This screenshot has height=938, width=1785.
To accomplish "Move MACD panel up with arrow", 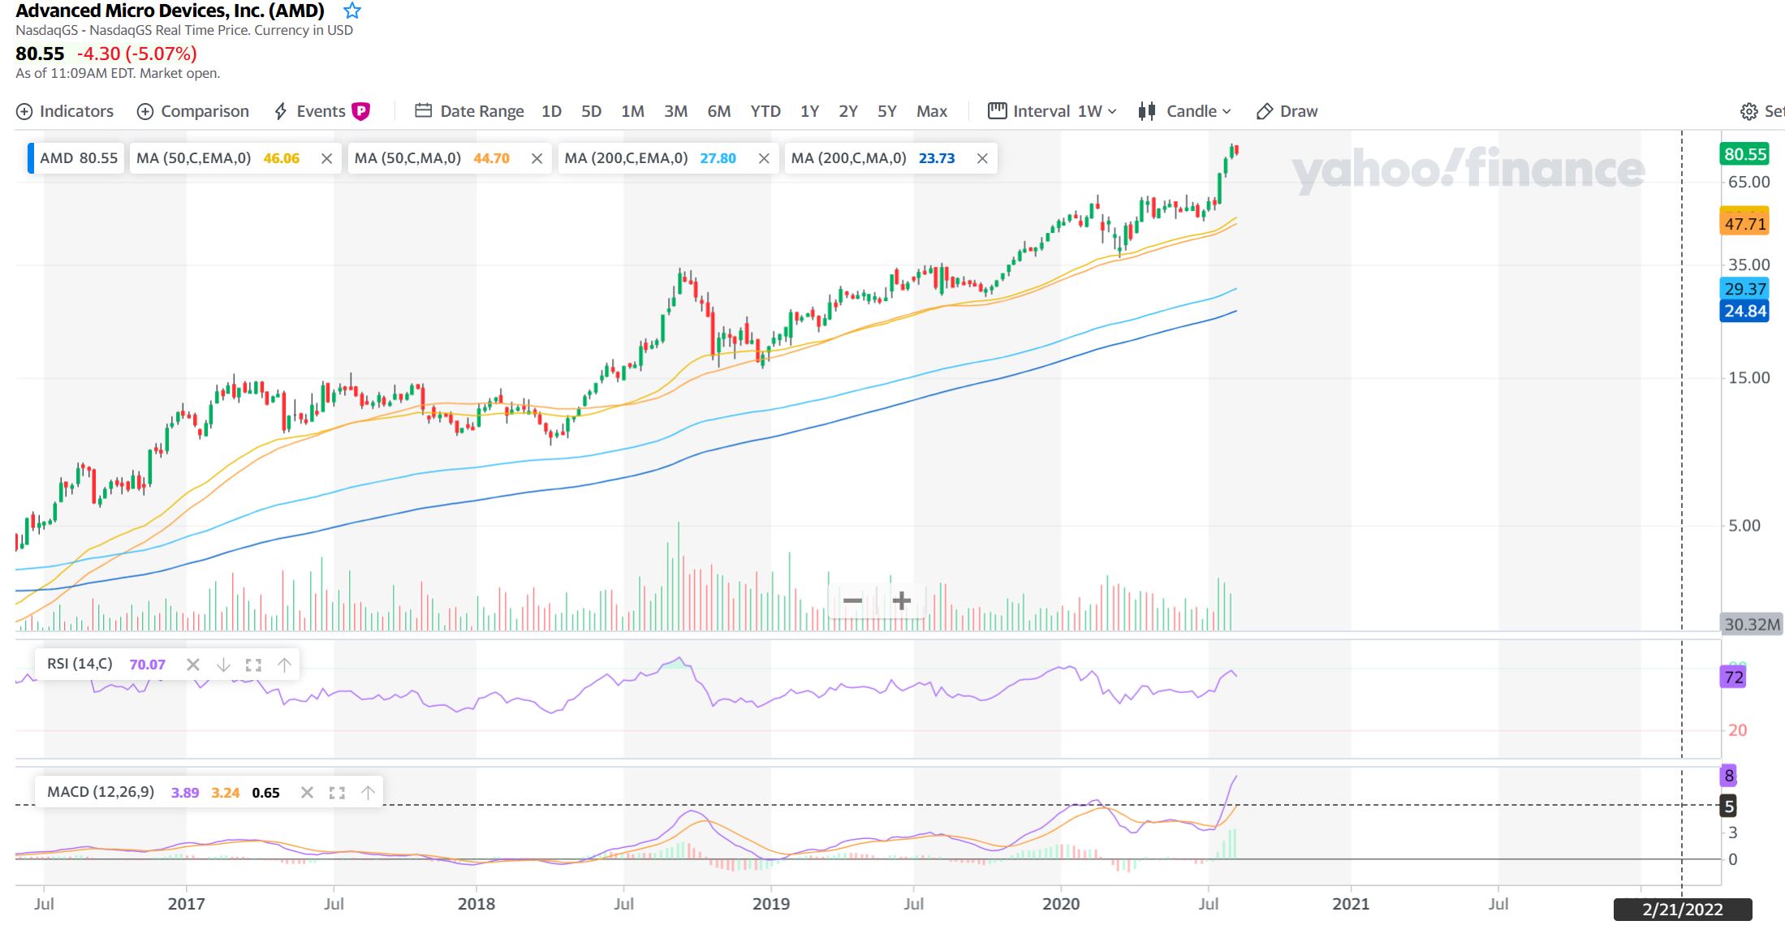I will [x=368, y=793].
